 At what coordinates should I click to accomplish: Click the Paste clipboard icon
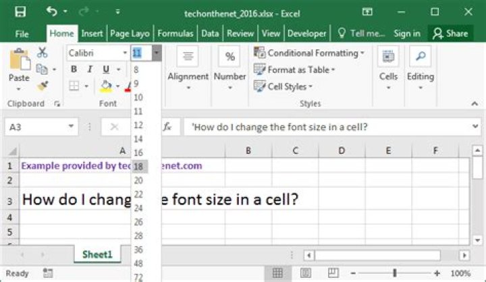tap(20, 59)
